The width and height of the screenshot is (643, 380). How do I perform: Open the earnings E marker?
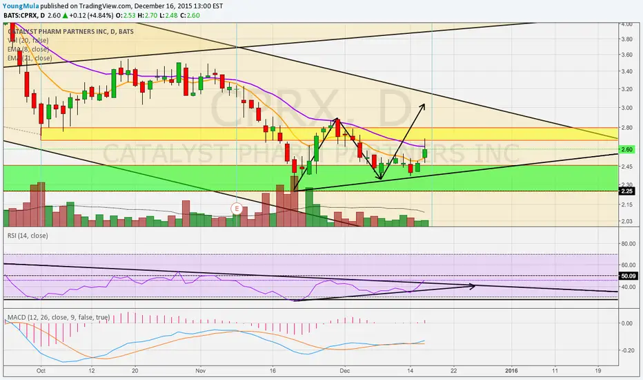tap(237, 208)
